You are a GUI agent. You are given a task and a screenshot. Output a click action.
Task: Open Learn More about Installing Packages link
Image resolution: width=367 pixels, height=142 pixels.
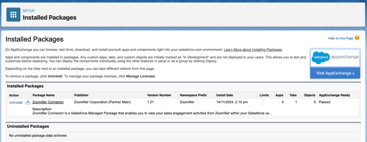click(253, 49)
